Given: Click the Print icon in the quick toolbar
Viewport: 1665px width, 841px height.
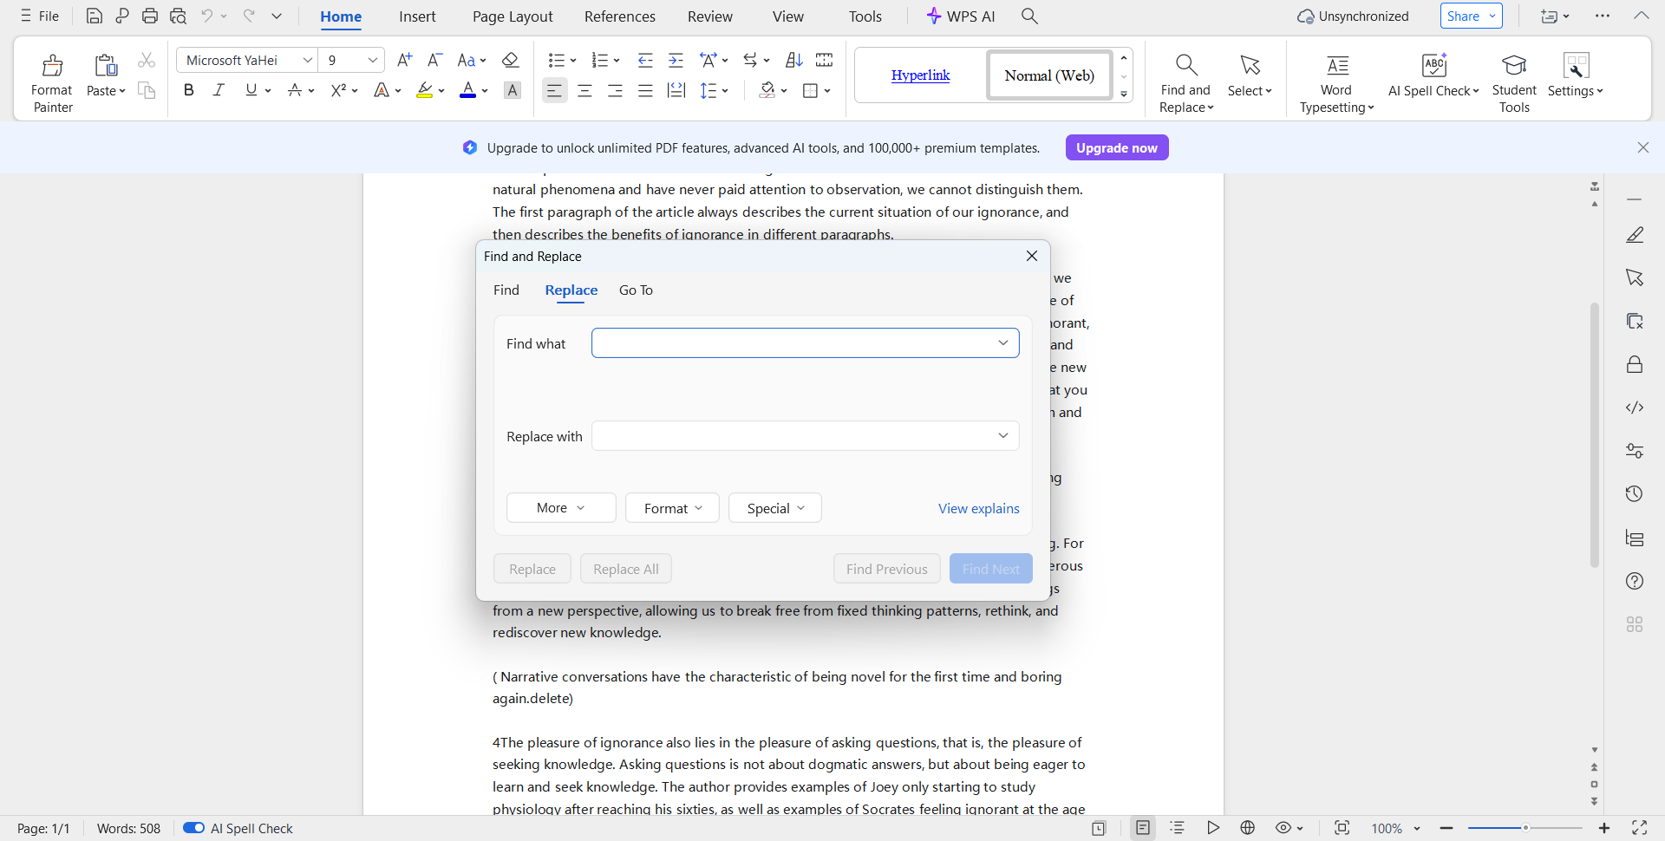Looking at the screenshot, I should click(150, 16).
